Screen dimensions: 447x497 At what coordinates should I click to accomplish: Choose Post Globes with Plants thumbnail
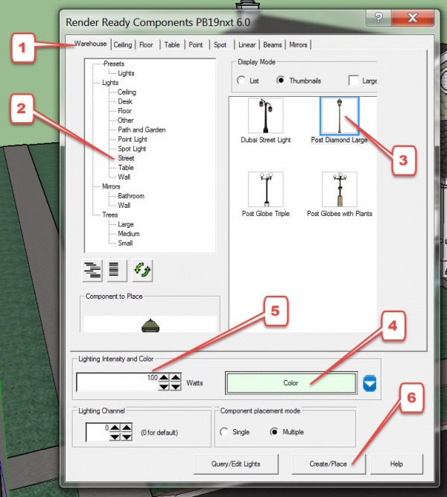[x=339, y=189]
